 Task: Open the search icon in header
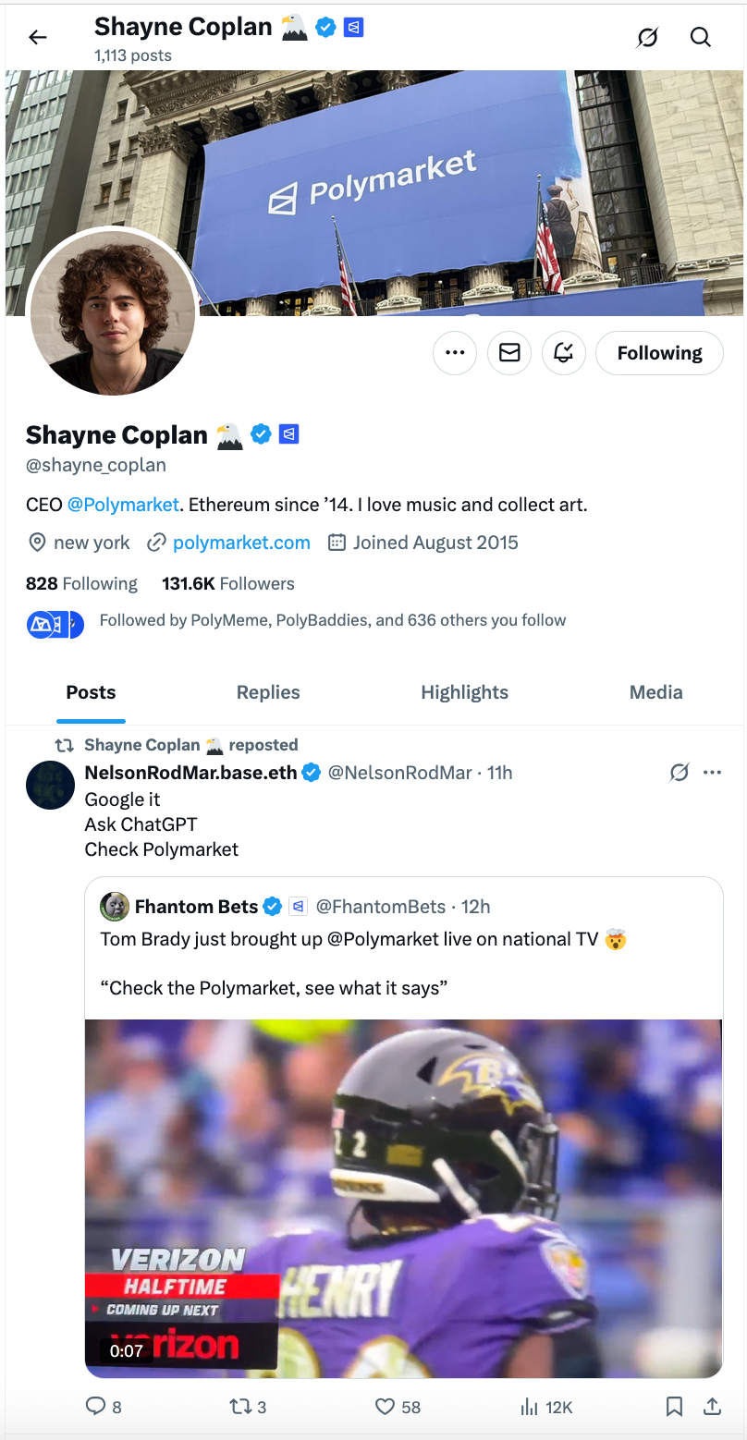pos(701,37)
